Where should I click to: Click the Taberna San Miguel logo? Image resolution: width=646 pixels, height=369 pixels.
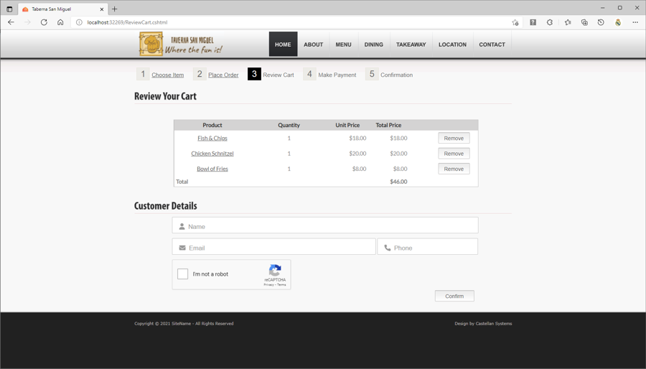pos(180,44)
